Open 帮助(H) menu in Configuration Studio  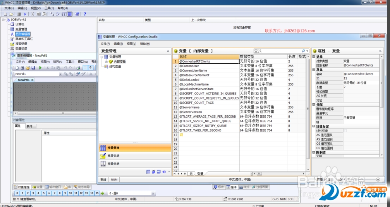(x=145, y=44)
